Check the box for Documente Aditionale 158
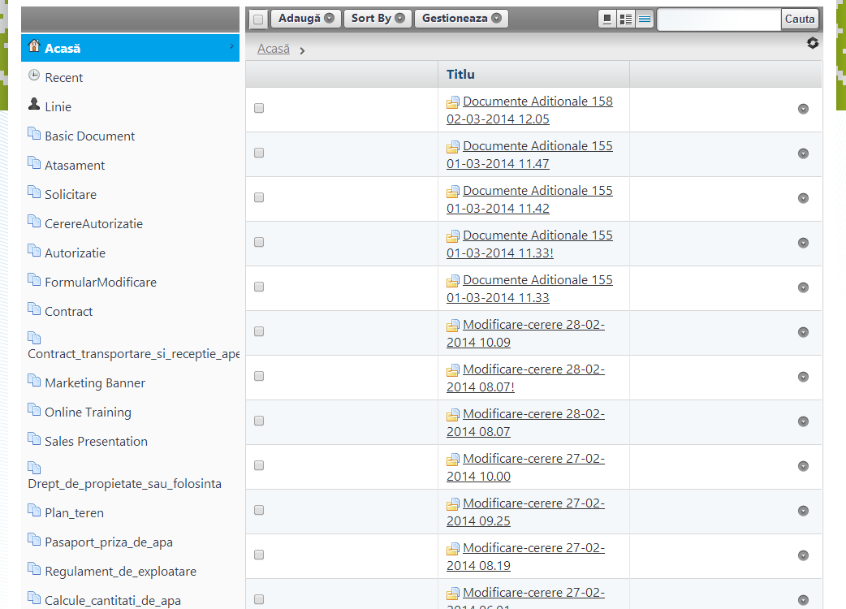The image size is (846, 609). [259, 108]
